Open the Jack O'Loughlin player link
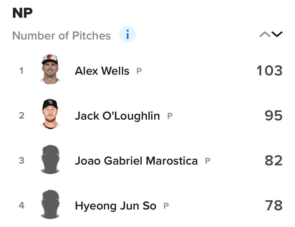The image size is (295, 227). pos(117,116)
